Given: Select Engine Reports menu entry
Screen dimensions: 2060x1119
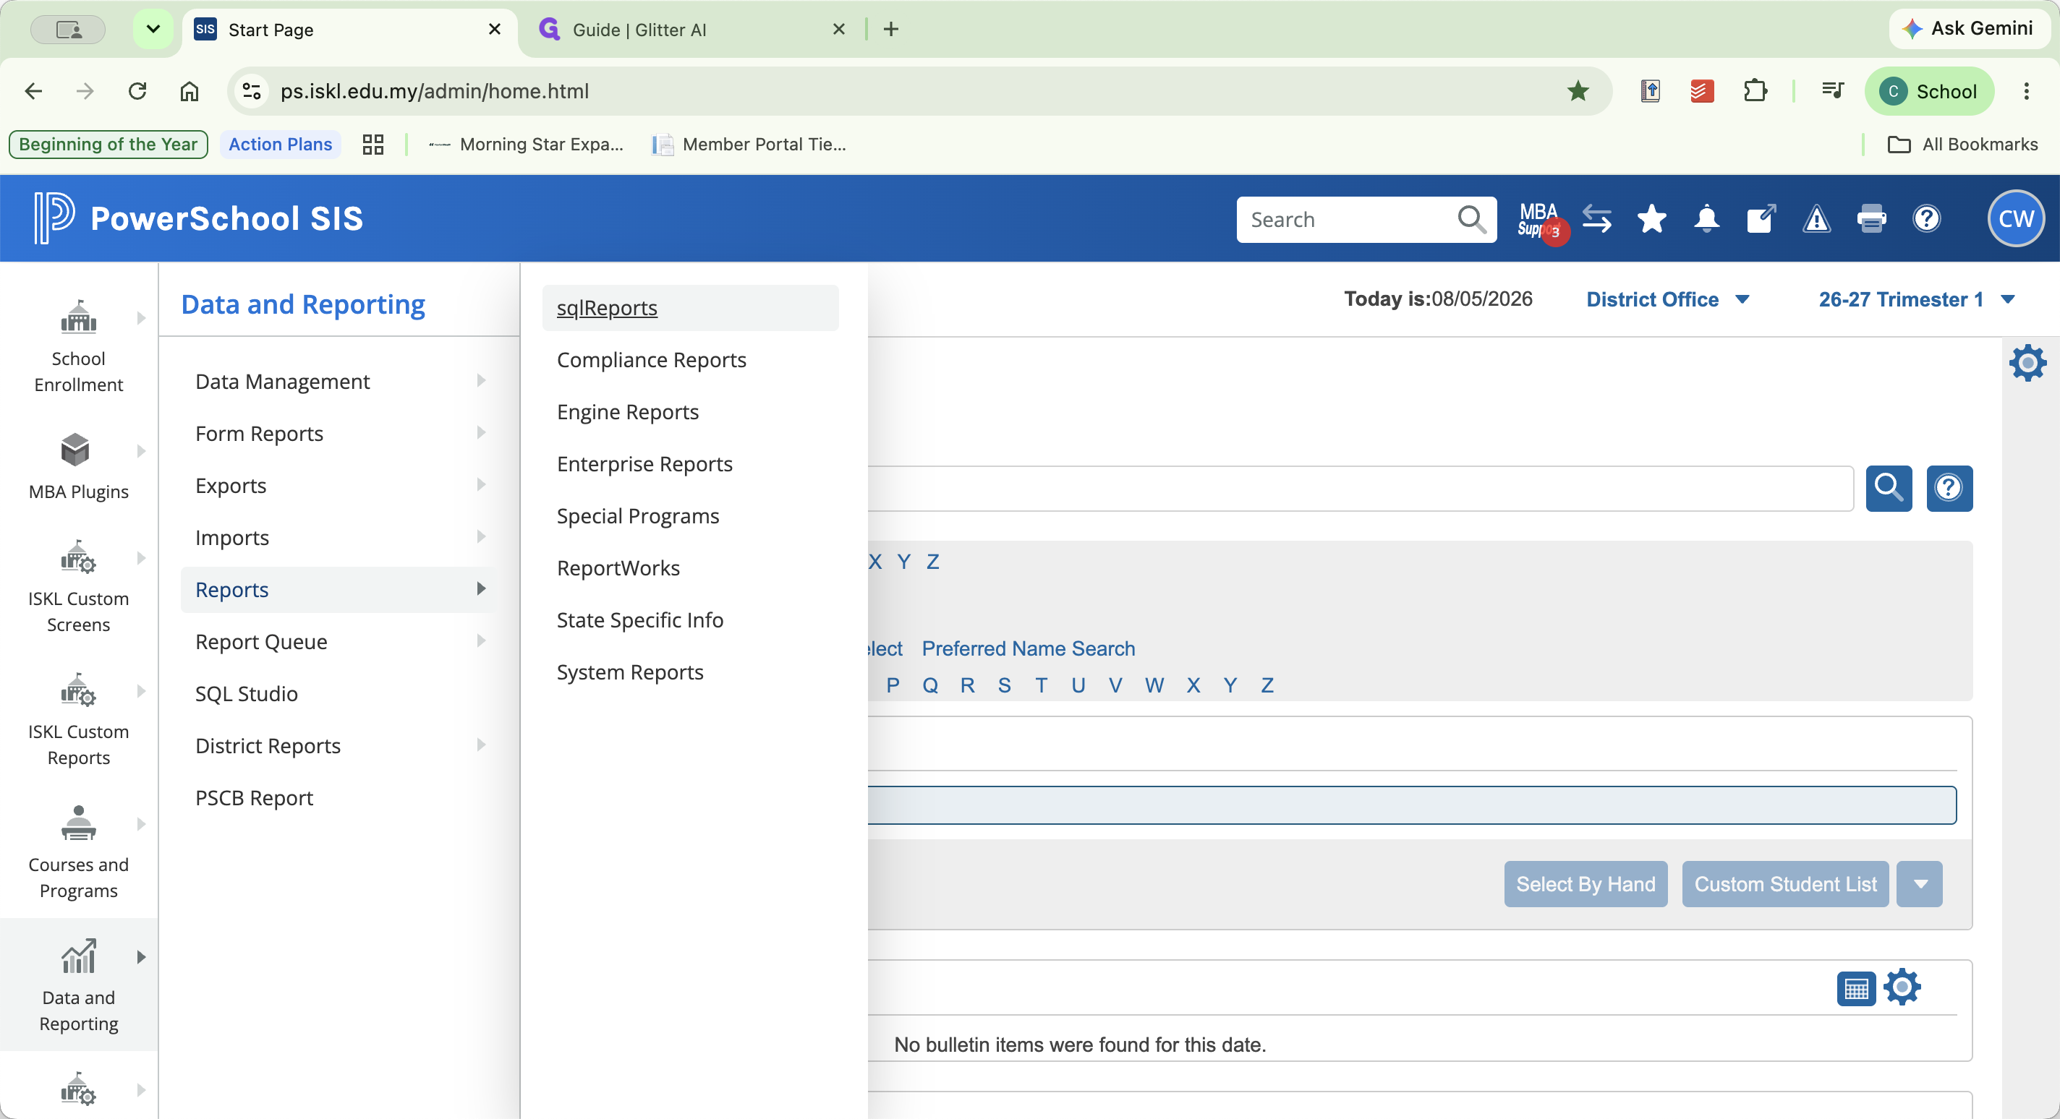Looking at the screenshot, I should tap(628, 411).
